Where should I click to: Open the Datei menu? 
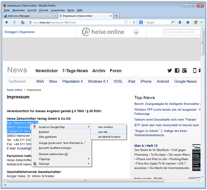7,10
